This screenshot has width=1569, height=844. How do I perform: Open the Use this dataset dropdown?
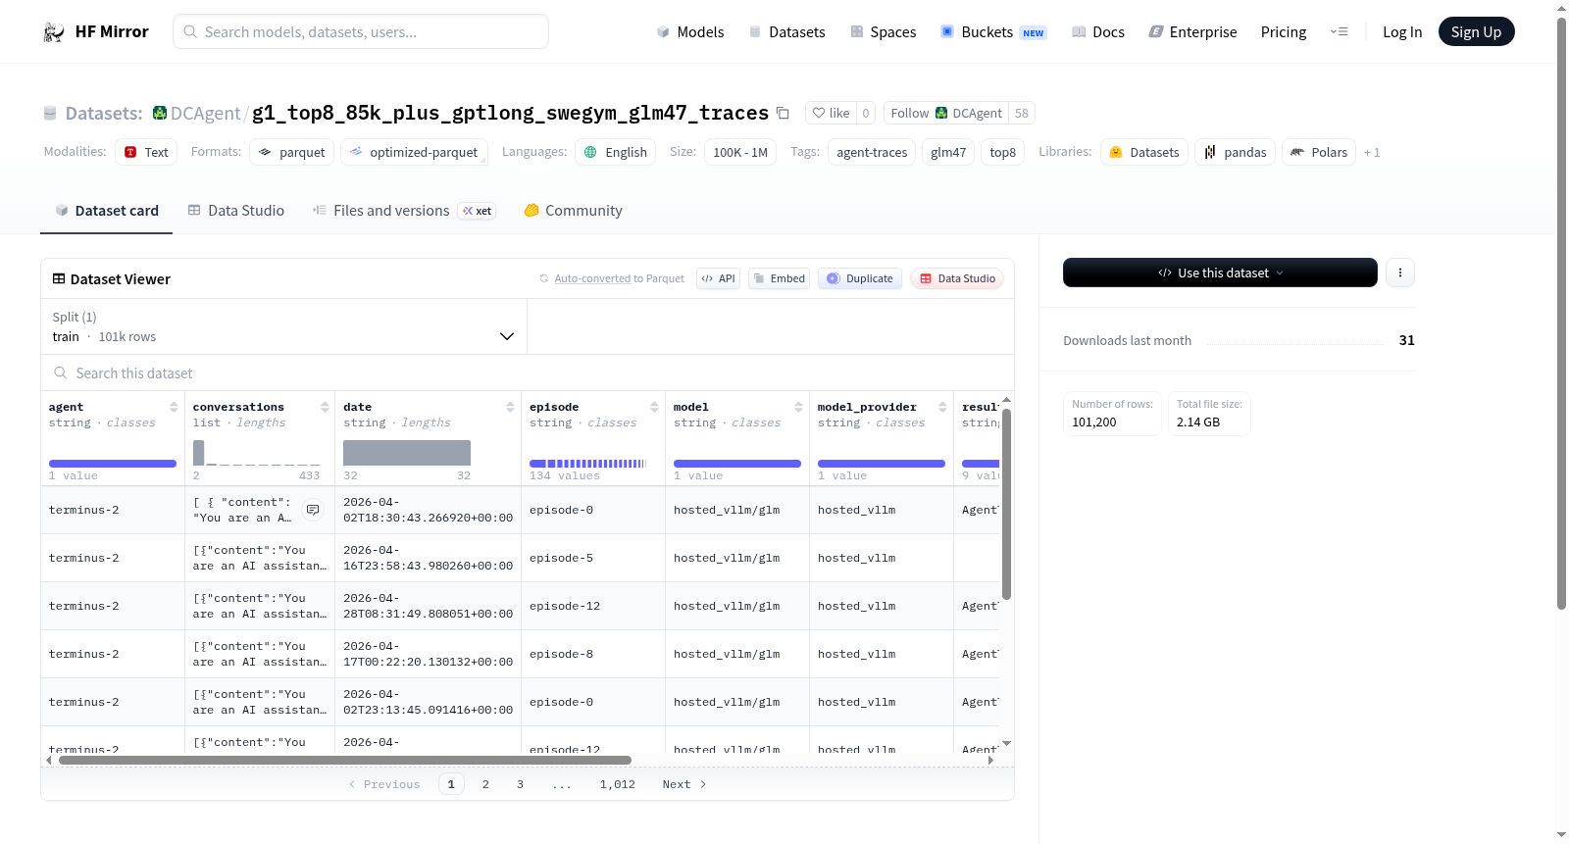pyautogui.click(x=1220, y=273)
